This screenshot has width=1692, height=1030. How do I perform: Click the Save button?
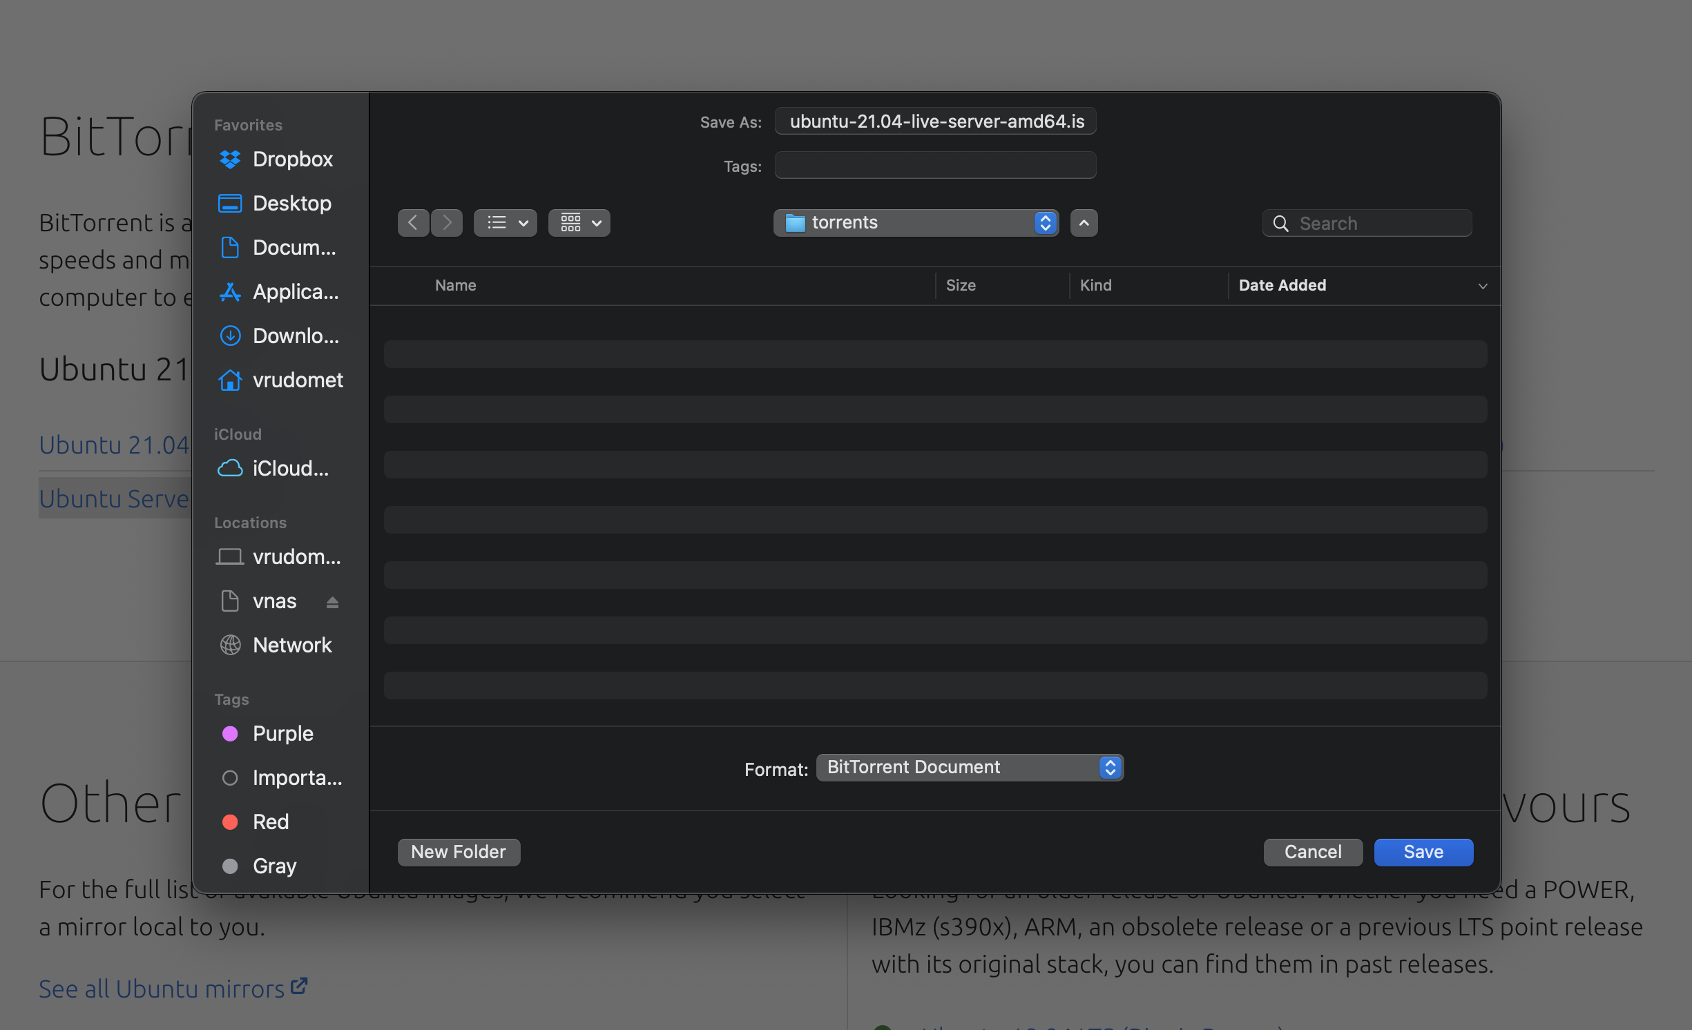tap(1423, 853)
